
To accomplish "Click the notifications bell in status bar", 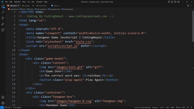I will point(191,107).
